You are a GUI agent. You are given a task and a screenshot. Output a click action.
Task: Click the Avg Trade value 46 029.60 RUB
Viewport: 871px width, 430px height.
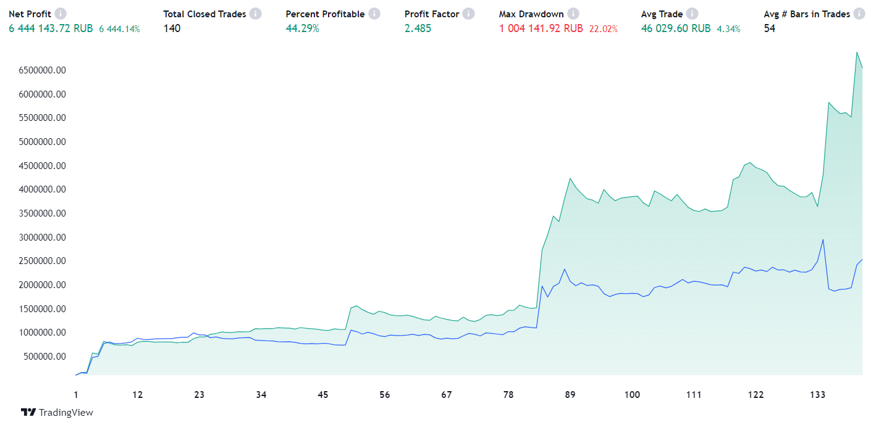676,28
